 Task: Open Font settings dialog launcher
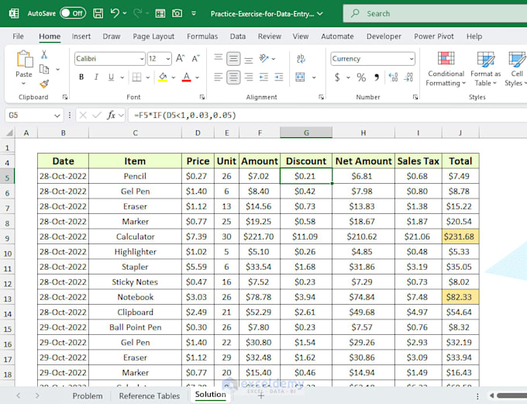(x=202, y=97)
